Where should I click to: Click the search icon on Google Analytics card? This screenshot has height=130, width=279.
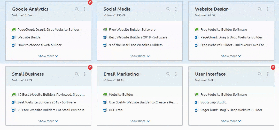coord(77,9)
